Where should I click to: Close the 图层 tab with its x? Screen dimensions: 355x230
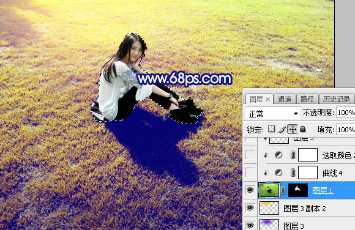click(268, 99)
